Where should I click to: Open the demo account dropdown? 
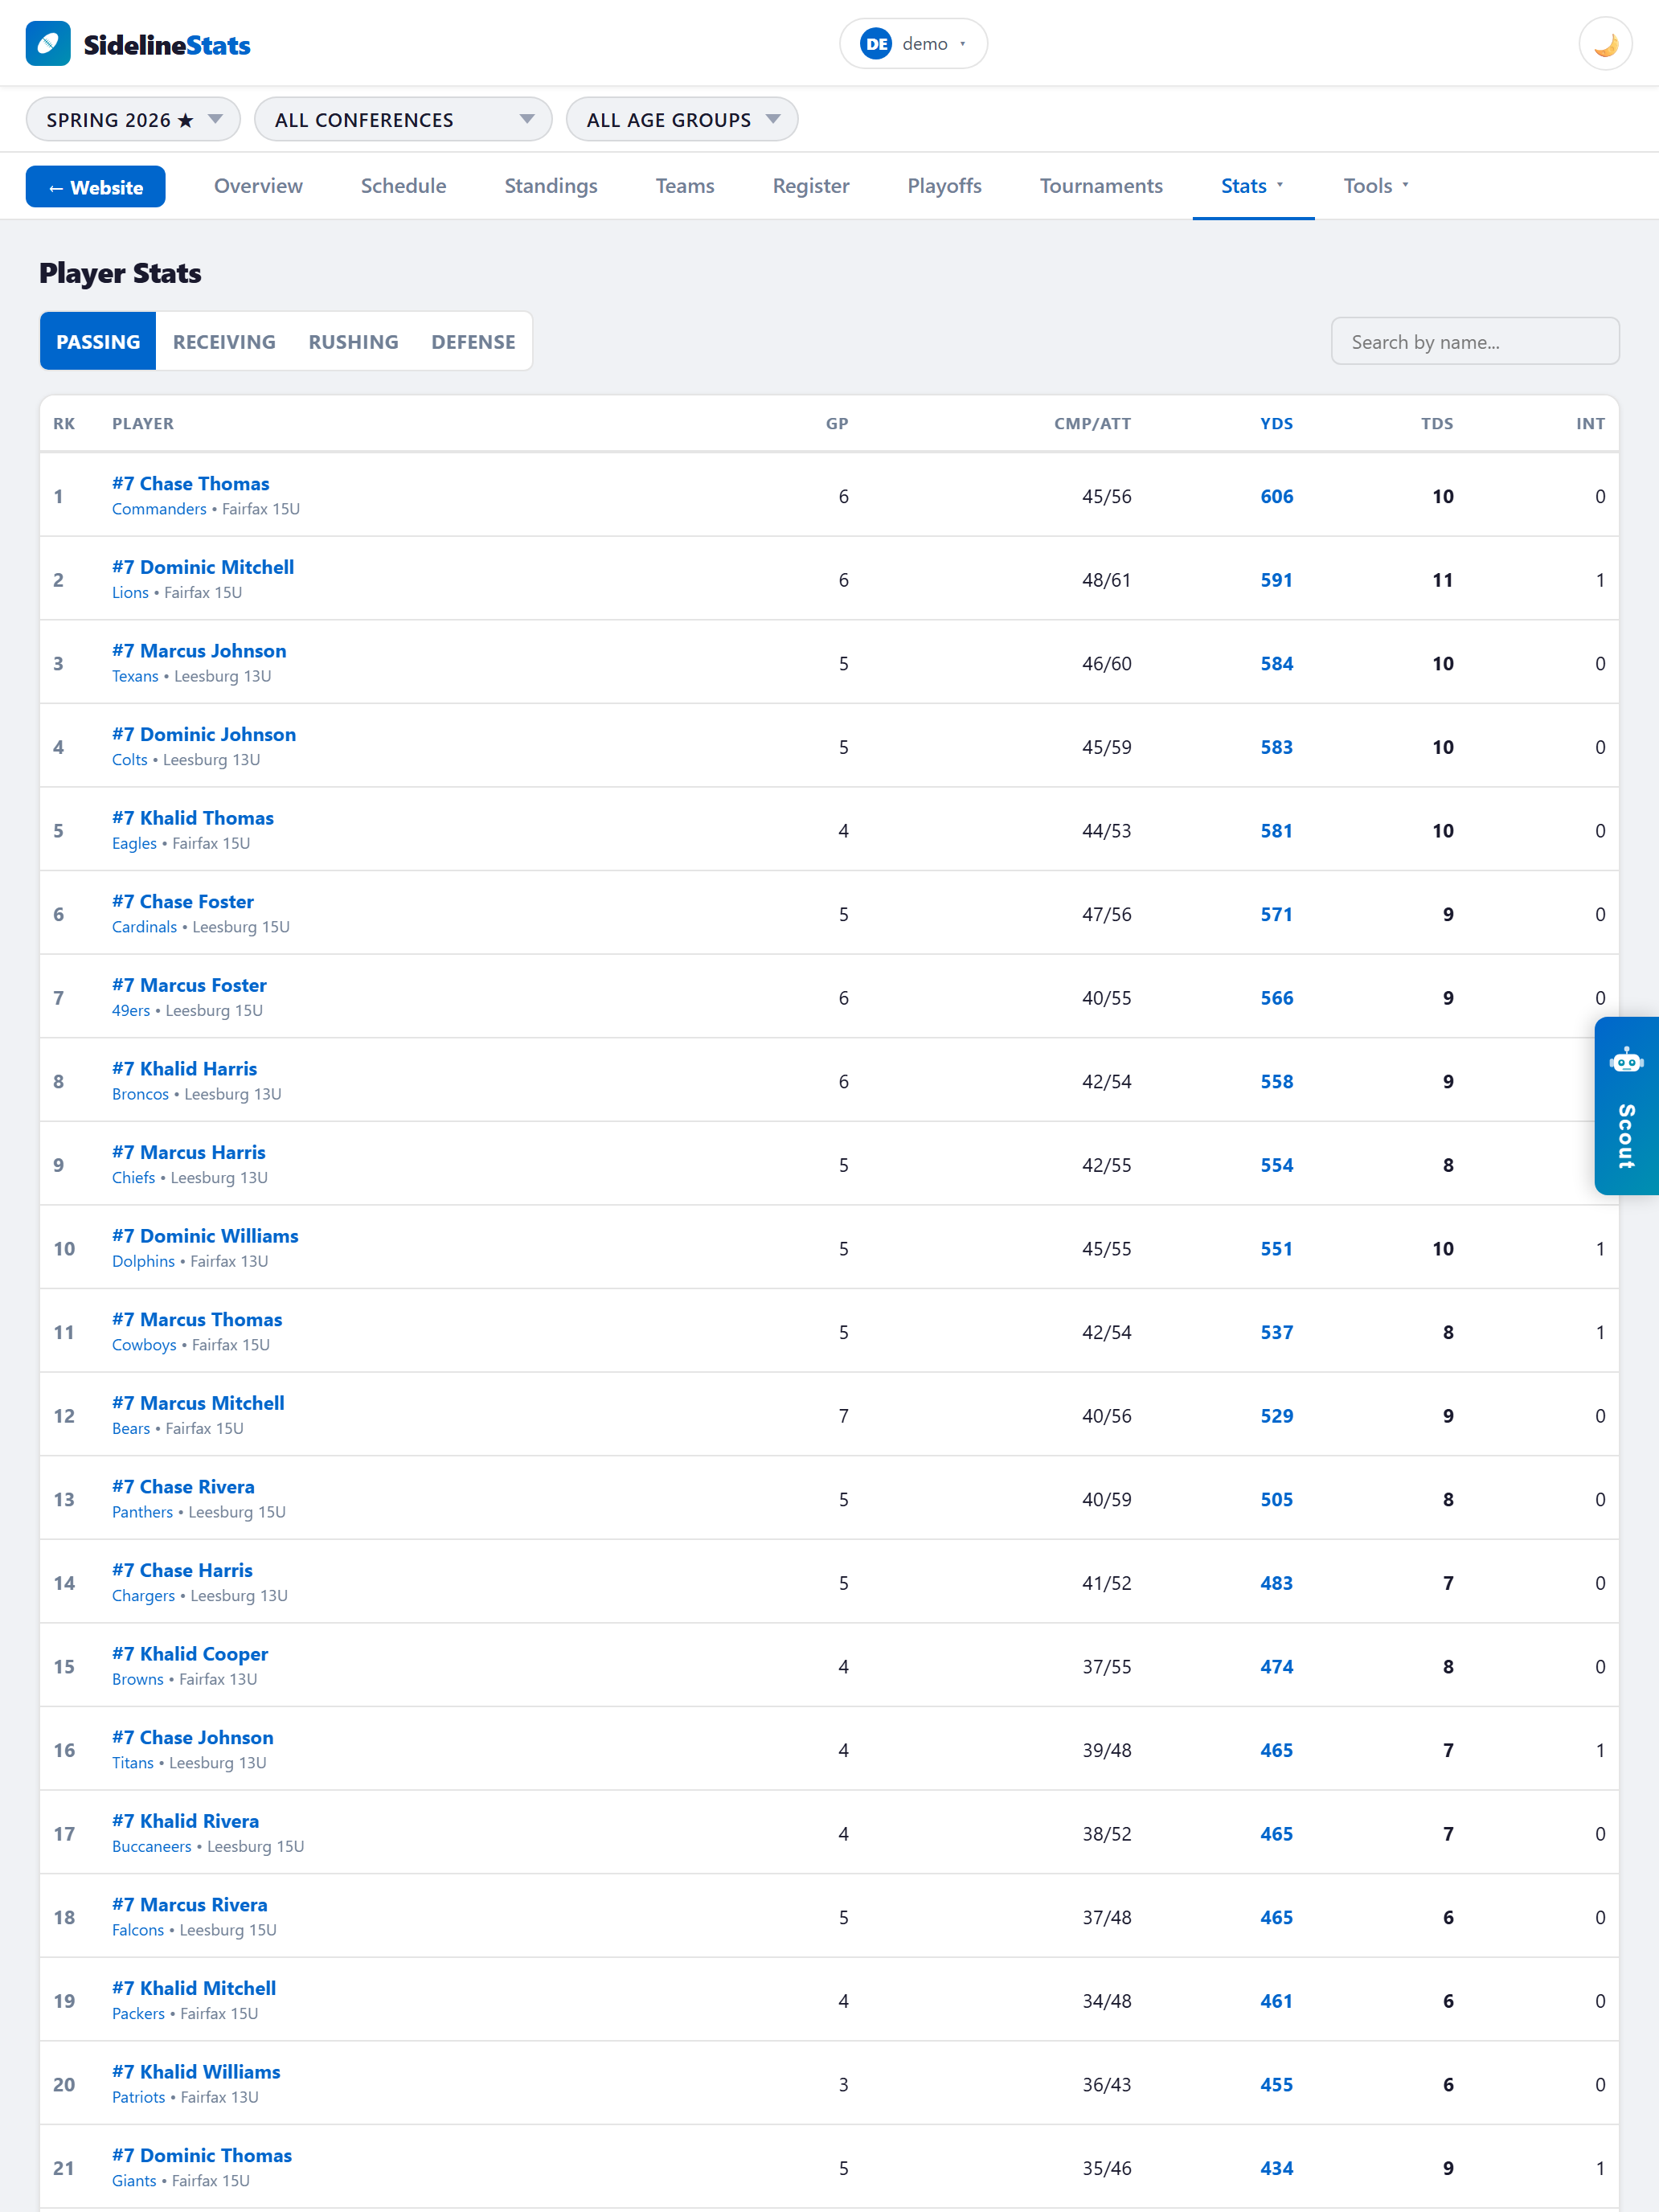pos(913,44)
